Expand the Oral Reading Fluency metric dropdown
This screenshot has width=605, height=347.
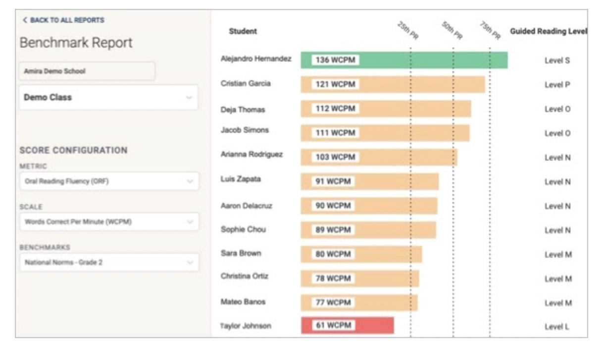click(x=109, y=181)
